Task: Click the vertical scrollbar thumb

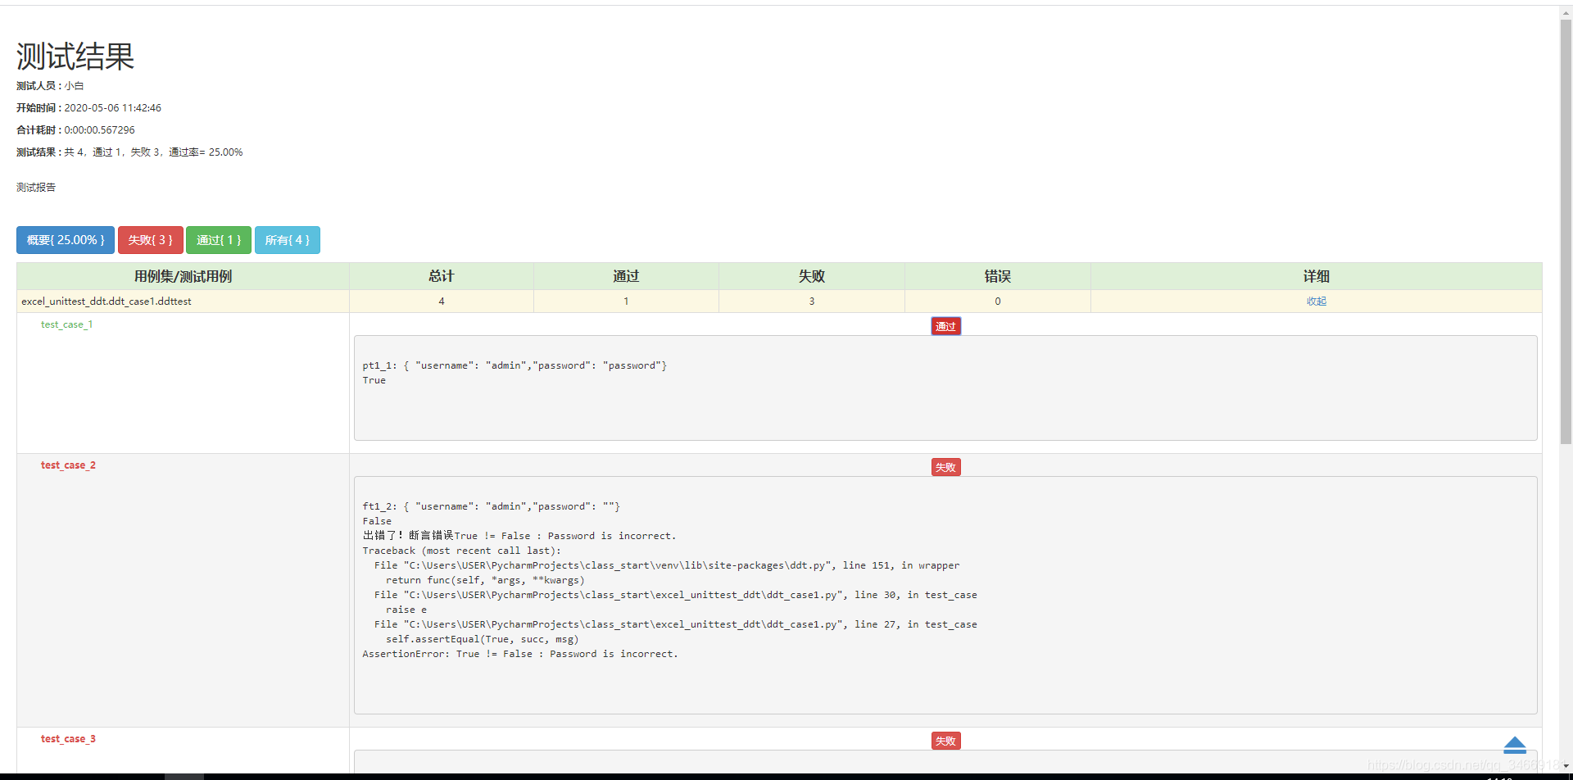Action: pyautogui.click(x=1566, y=231)
